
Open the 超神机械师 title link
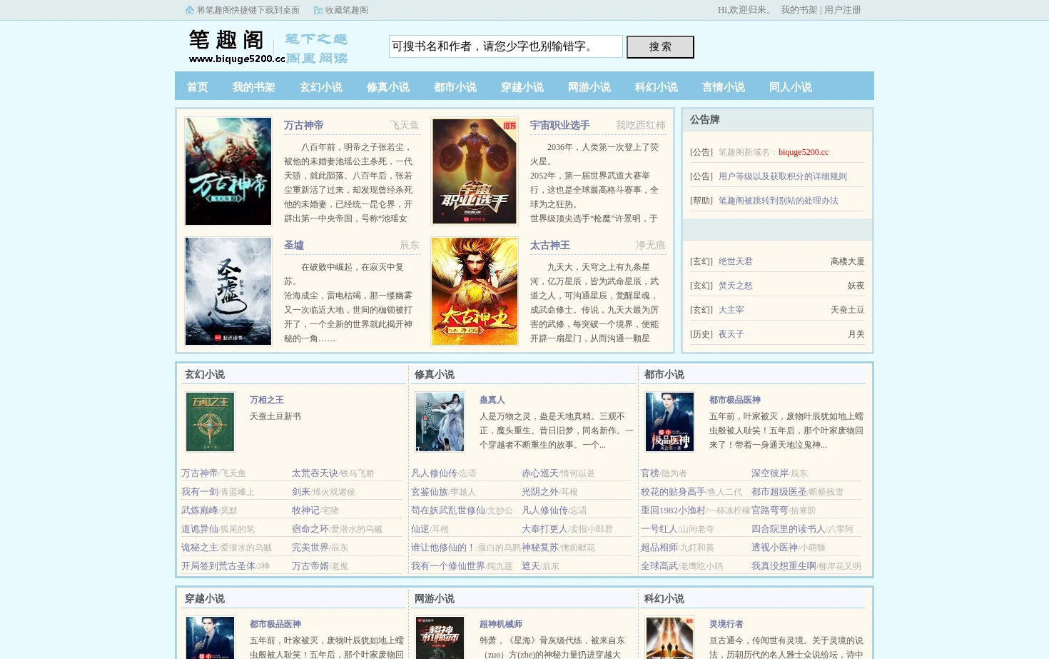click(501, 624)
